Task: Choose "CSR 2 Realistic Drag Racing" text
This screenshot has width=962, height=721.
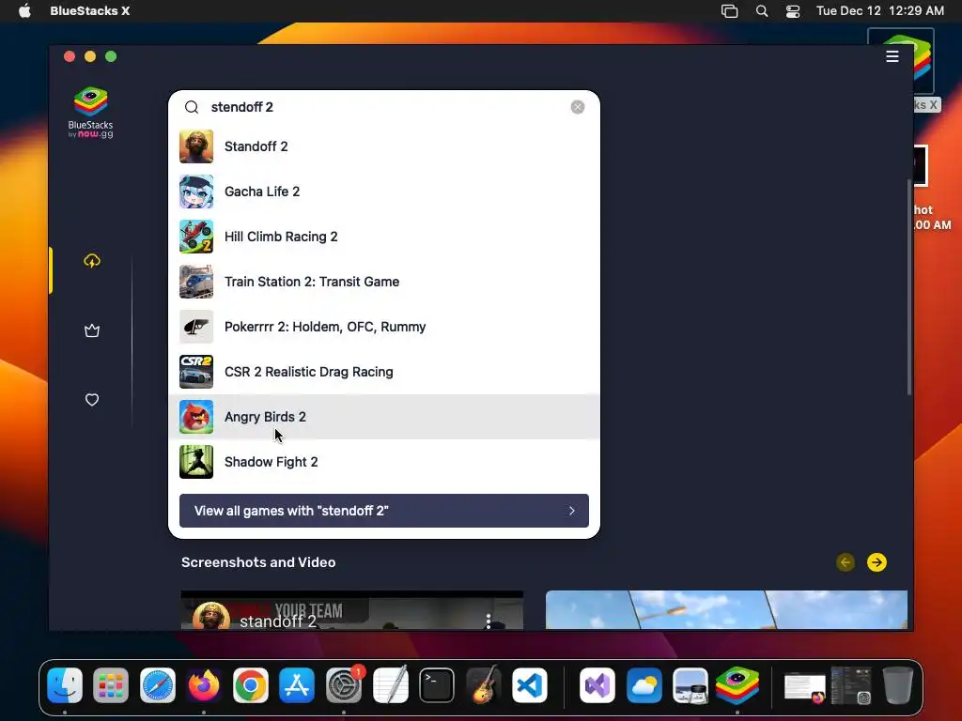Action: click(308, 372)
